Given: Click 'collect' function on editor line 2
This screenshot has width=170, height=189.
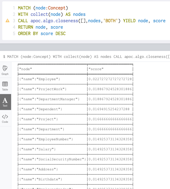Looking at the screenshot, I should coord(39,14).
